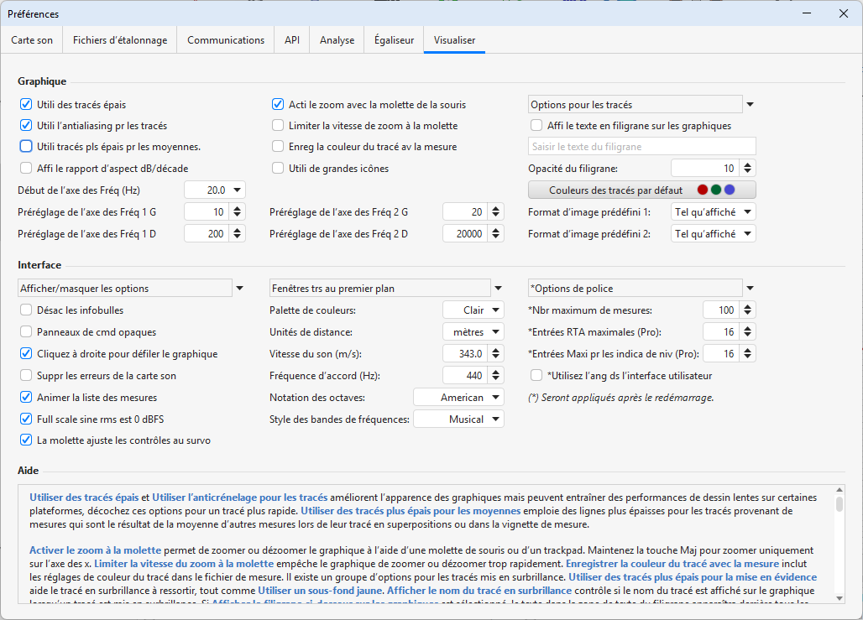The height and width of the screenshot is (620, 863).
Task: Check Affi le rapport d'aspect dB/décade
Action: pos(26,168)
